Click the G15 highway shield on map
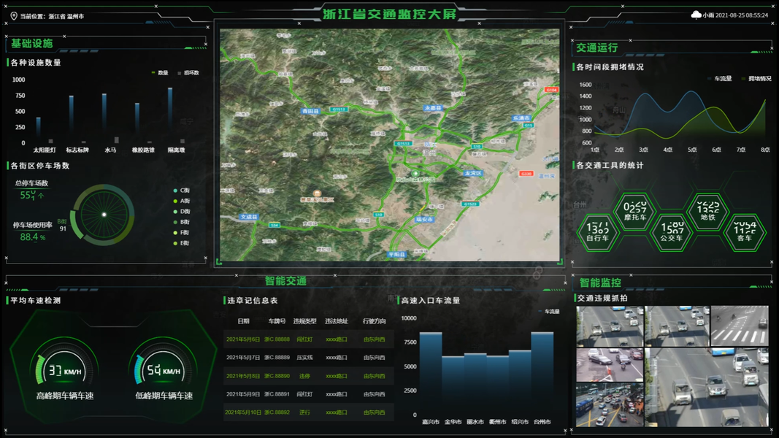The width and height of the screenshot is (779, 438). [x=528, y=126]
